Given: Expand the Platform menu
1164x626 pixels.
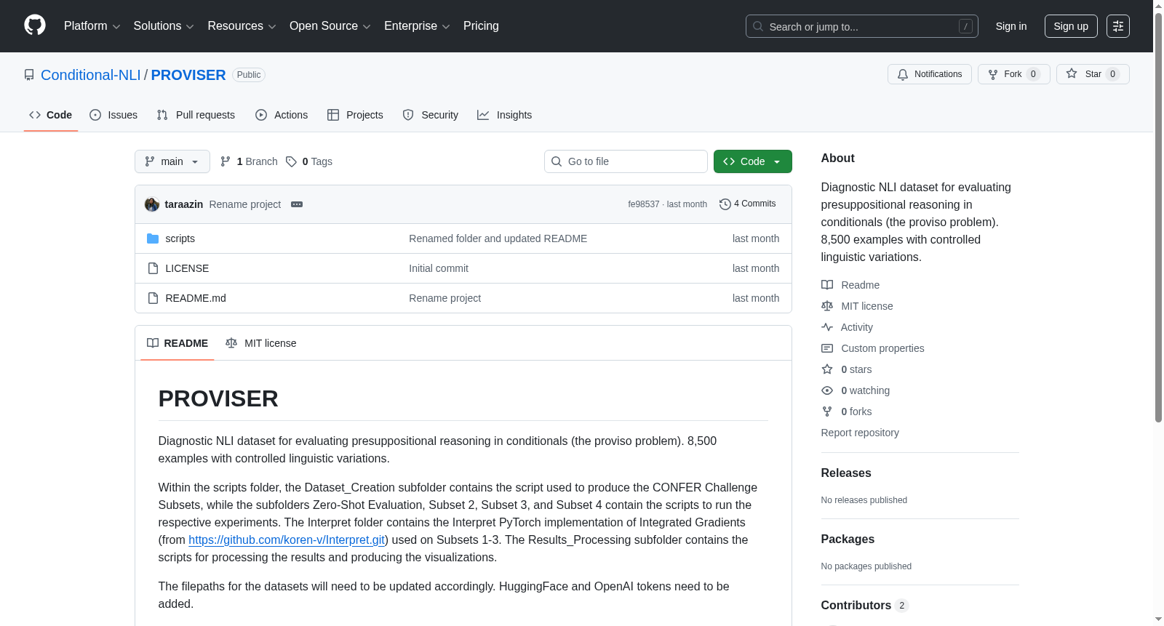Looking at the screenshot, I should (92, 26).
